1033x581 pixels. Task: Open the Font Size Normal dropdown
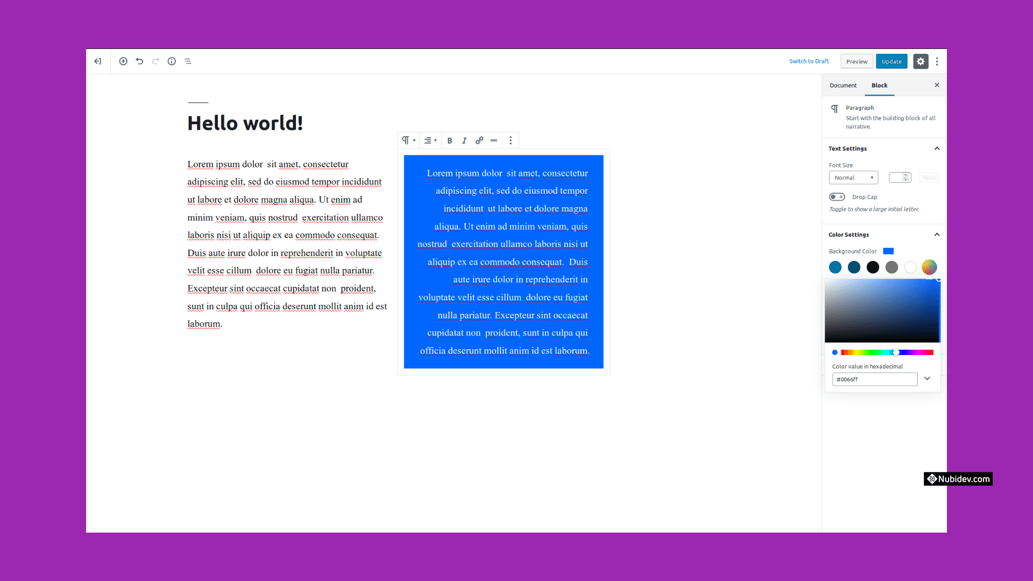[853, 178]
